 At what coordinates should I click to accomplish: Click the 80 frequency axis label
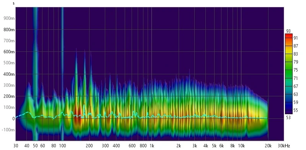pos(54,146)
